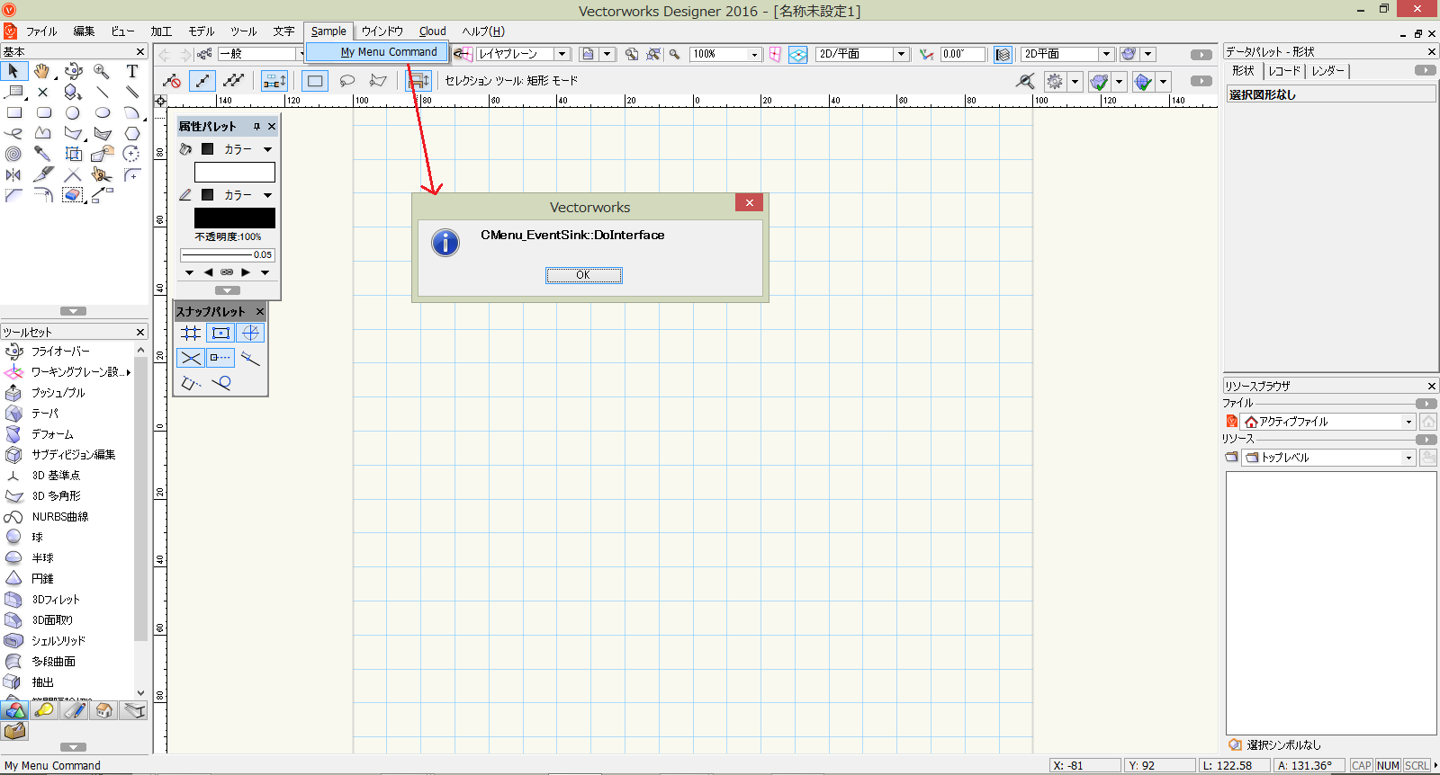Select the Pan hand tool

pyautogui.click(x=42, y=71)
